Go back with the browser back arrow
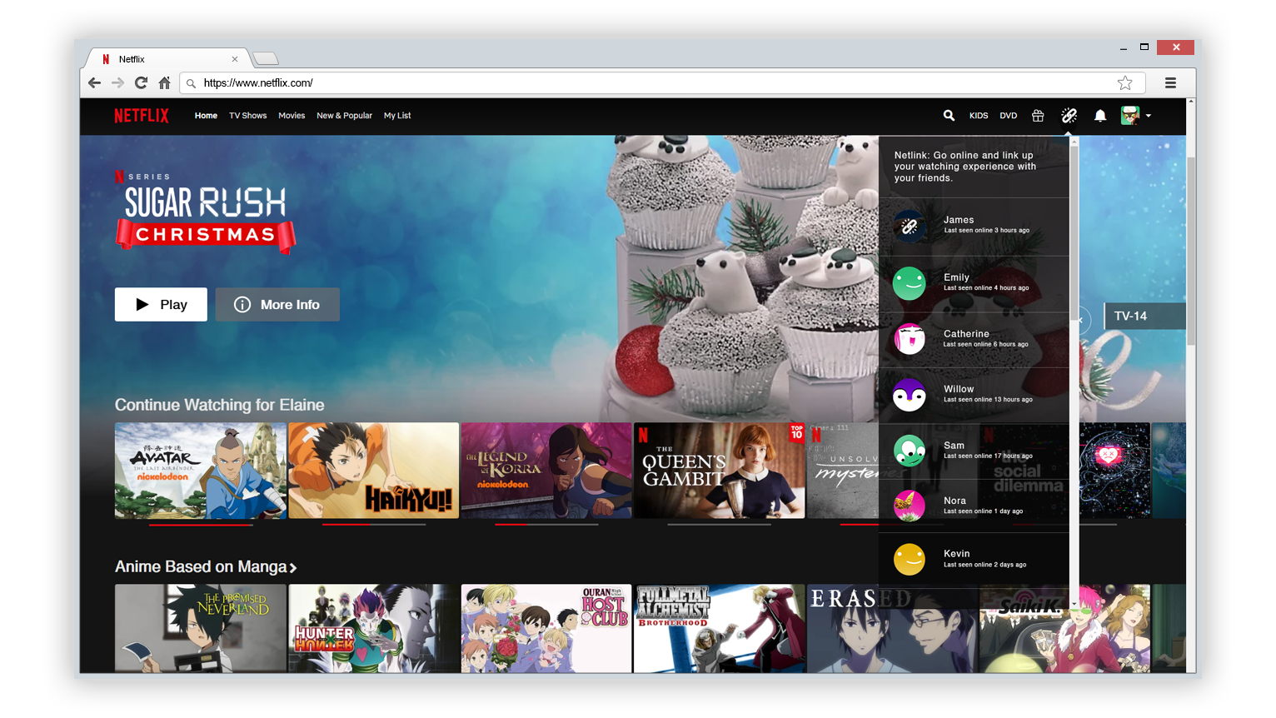1276x718 pixels. (94, 82)
